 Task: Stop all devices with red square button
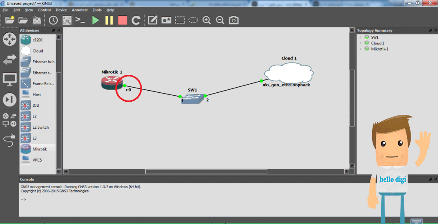tap(122, 20)
